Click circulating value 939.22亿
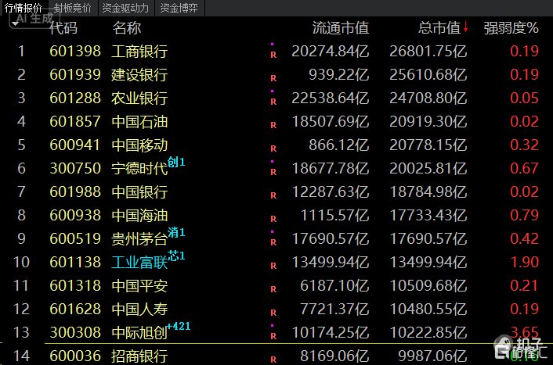Viewport: 553px width, 365px height. [x=339, y=75]
